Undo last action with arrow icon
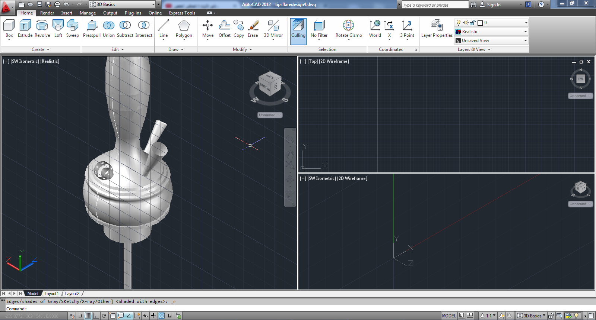Viewport: 596px width, 320px height. (66, 4)
